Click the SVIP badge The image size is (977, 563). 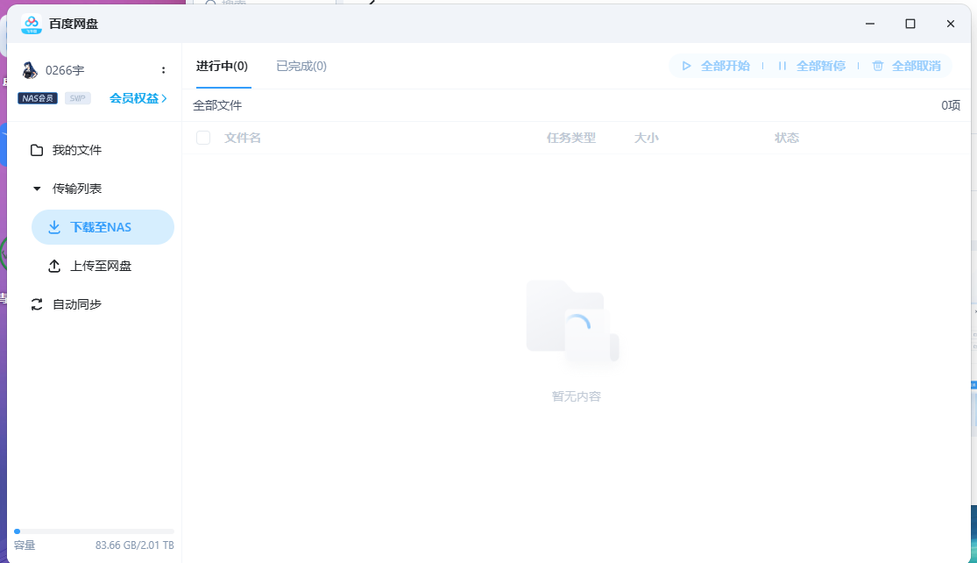[x=78, y=98]
